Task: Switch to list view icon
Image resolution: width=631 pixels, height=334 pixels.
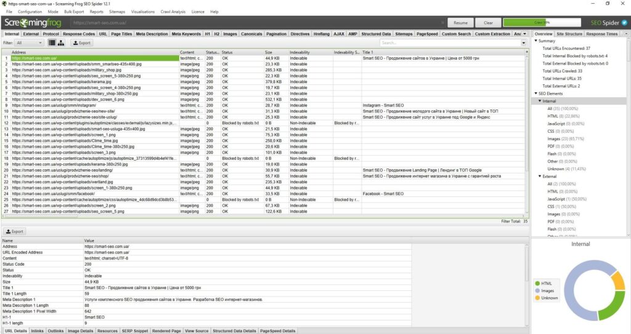Action: (x=52, y=42)
